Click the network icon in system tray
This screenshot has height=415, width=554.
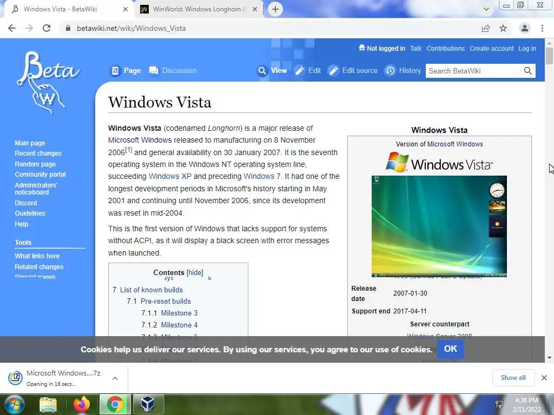(499, 404)
